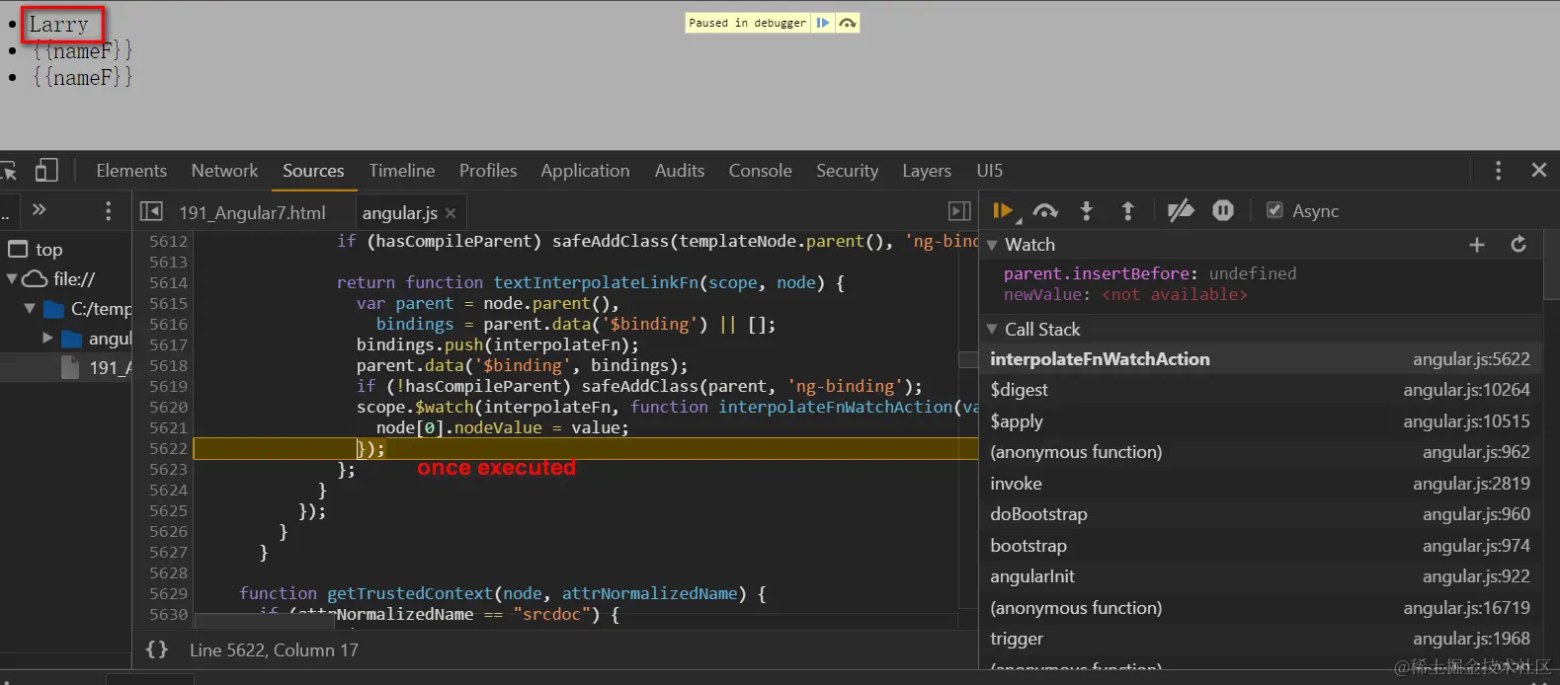Click the Larry list item on page
Viewport: 1560px width, 685px height.
(58, 25)
